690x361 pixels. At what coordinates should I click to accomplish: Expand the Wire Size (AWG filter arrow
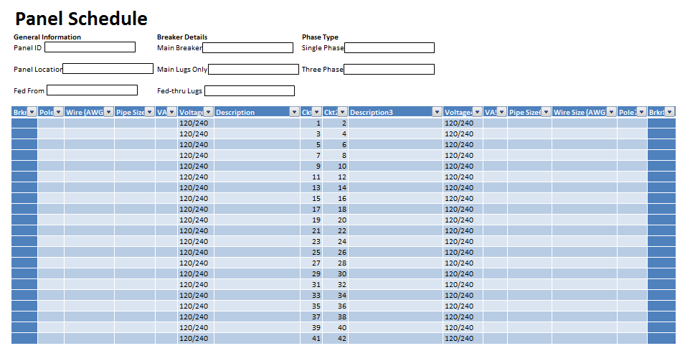pyautogui.click(x=610, y=112)
